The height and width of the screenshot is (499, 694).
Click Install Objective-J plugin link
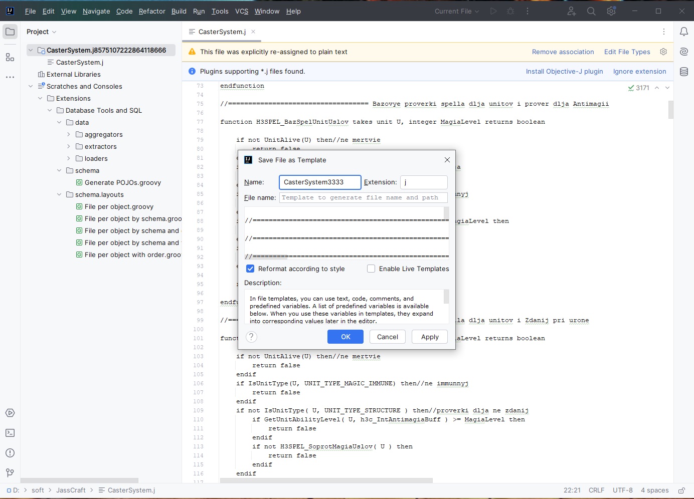(564, 71)
